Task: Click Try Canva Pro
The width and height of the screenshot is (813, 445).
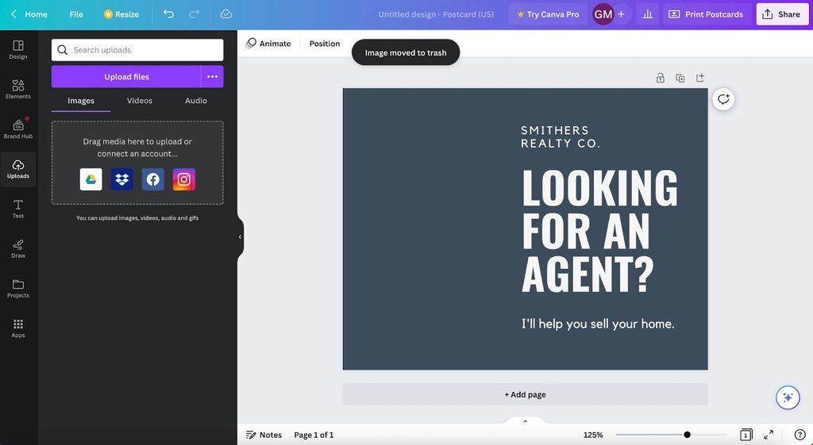Action: 548,14
